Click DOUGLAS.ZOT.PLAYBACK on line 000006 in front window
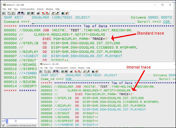176x128 pixels. pos(126,106)
